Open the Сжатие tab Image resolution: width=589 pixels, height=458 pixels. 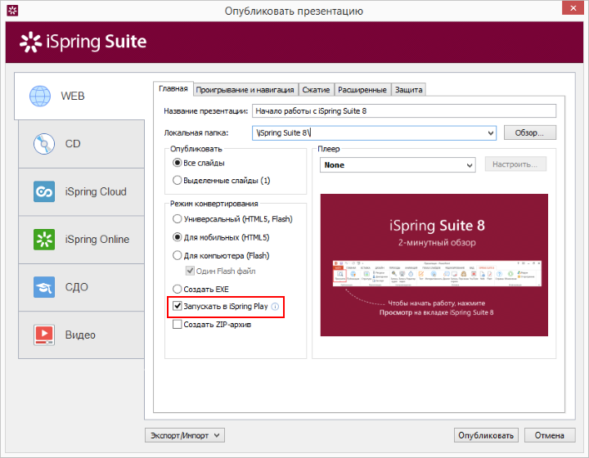(316, 90)
